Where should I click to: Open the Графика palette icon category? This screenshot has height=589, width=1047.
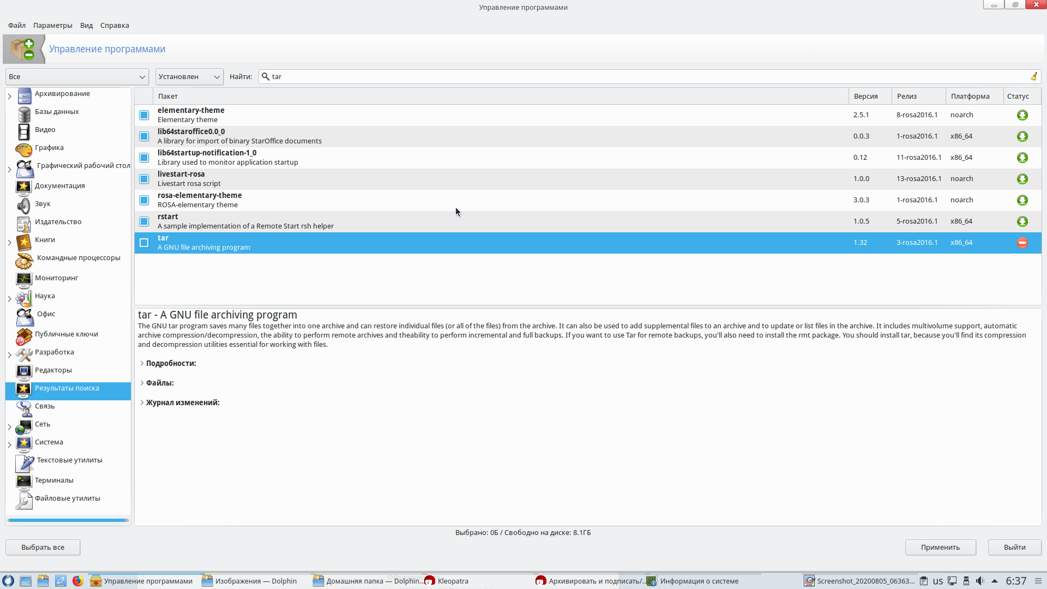(23, 149)
